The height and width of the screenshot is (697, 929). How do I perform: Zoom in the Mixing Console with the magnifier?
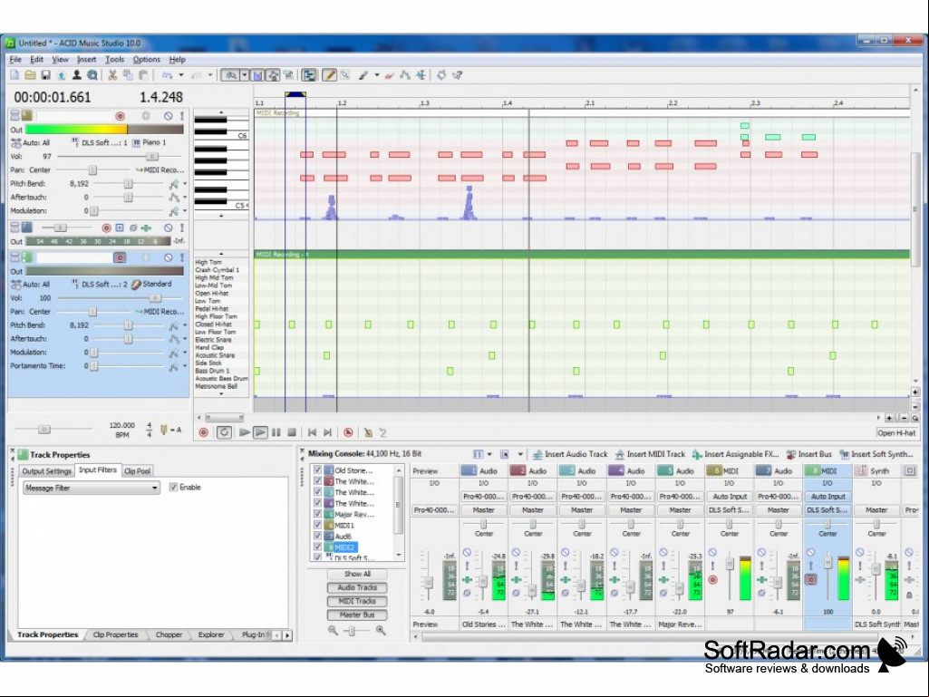pos(381,631)
